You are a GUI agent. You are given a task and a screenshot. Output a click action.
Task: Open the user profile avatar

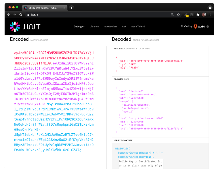pyautogui.click(x=204, y=15)
